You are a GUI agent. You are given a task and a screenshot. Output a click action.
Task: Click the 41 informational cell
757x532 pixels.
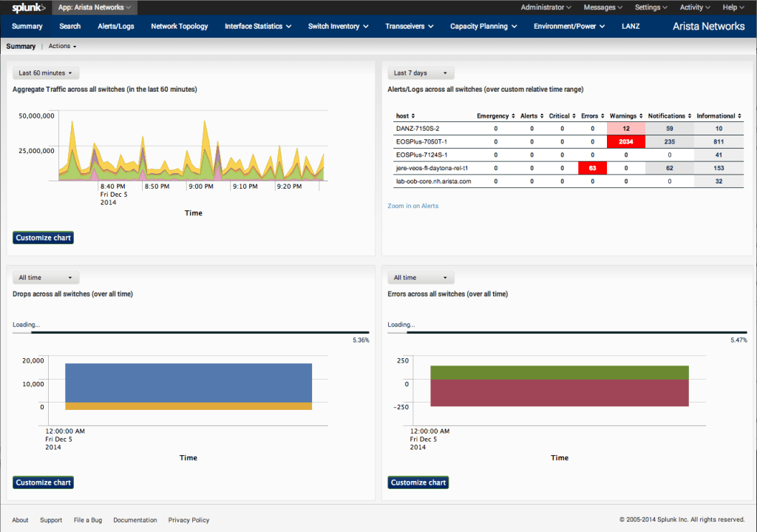(719, 155)
